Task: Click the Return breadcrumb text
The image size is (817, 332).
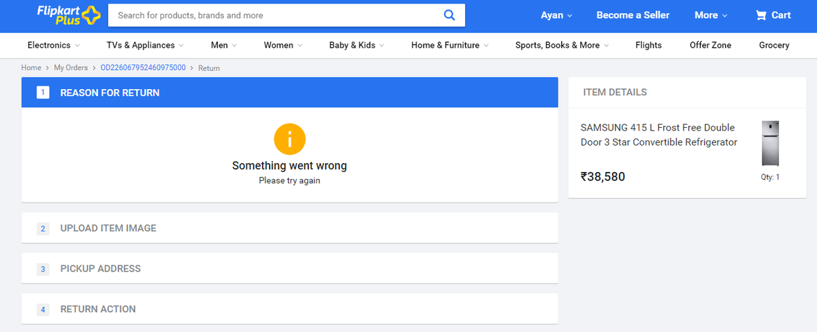Action: 209,68
